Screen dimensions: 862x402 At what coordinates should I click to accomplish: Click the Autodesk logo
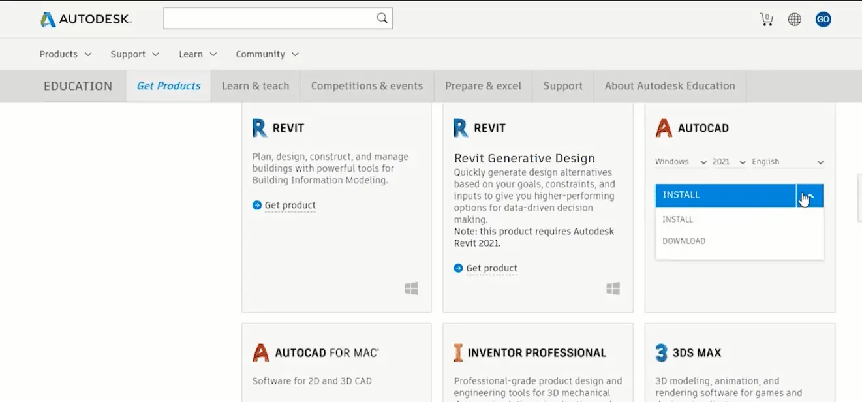[x=85, y=19]
